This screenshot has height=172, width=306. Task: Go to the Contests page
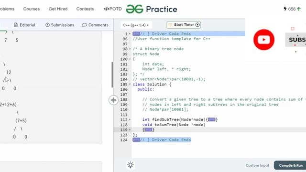click(x=85, y=9)
